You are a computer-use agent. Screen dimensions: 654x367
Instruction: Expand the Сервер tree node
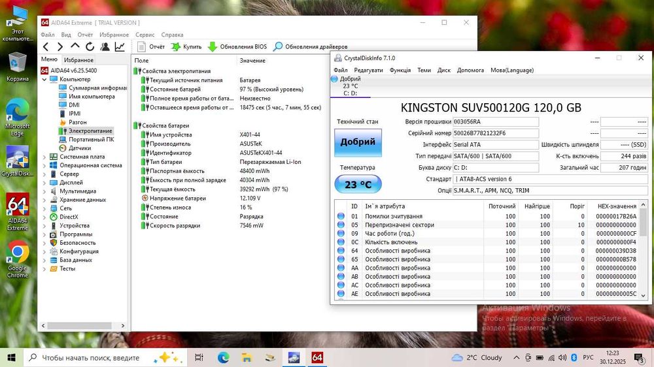pyautogui.click(x=44, y=174)
